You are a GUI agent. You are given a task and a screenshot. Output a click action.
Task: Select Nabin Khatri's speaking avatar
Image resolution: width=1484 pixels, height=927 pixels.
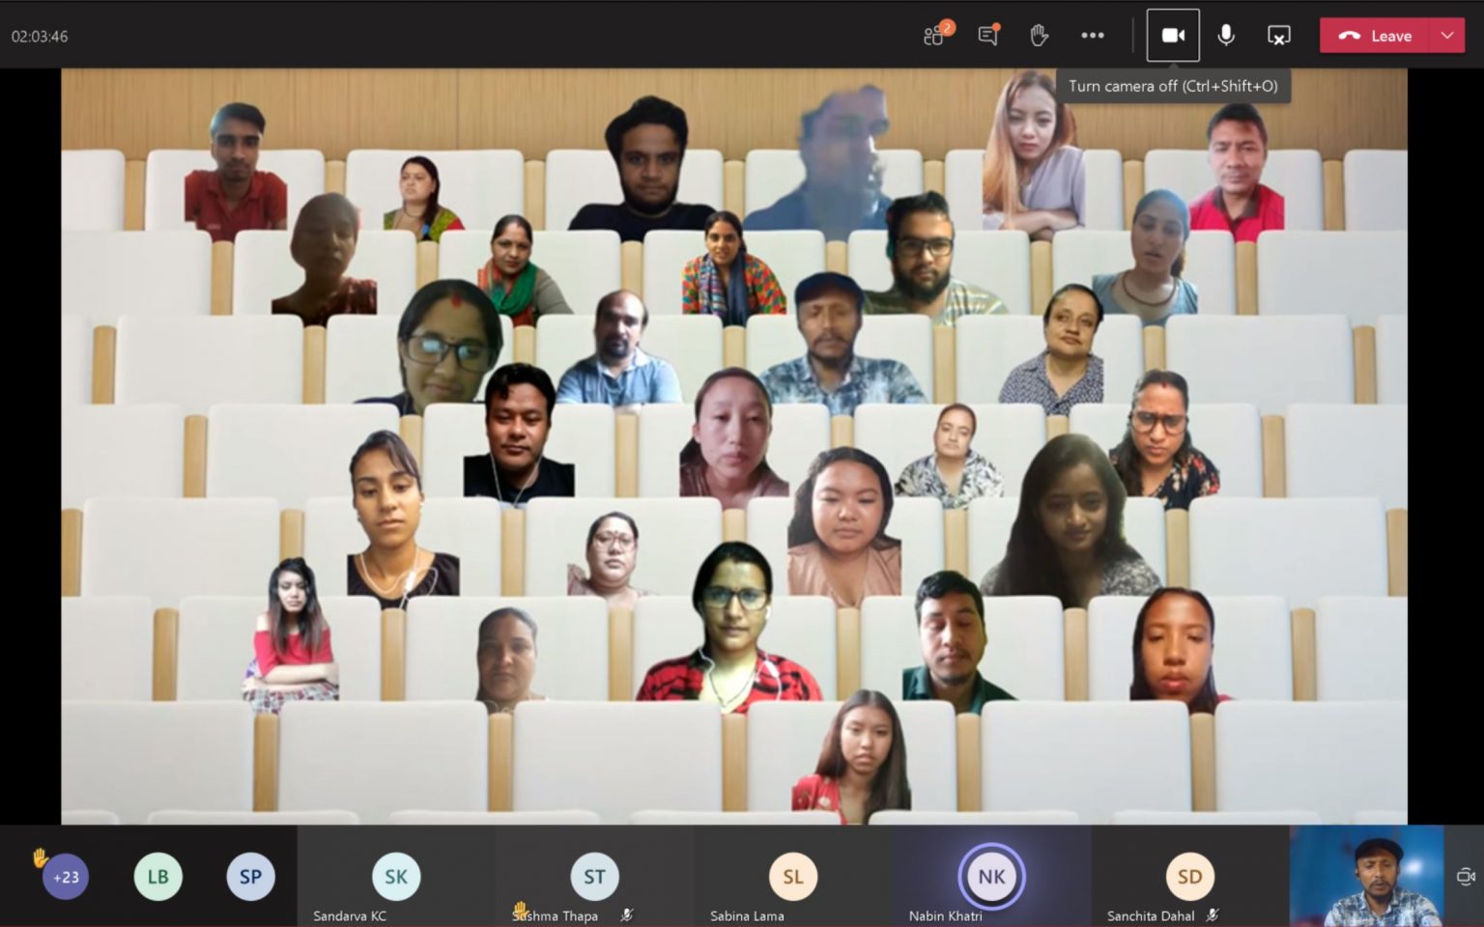pyautogui.click(x=990, y=875)
